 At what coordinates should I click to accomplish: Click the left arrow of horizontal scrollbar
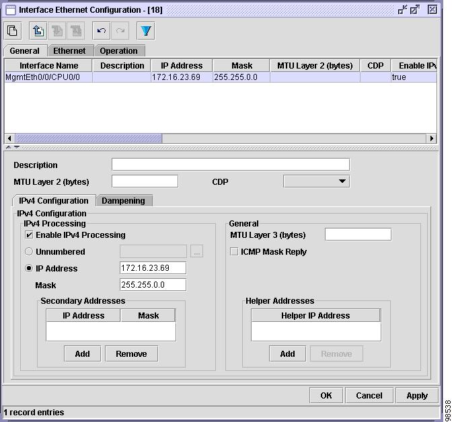pos(9,138)
